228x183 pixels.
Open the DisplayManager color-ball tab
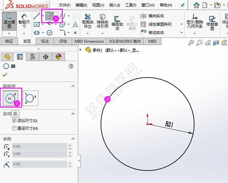point(58,57)
